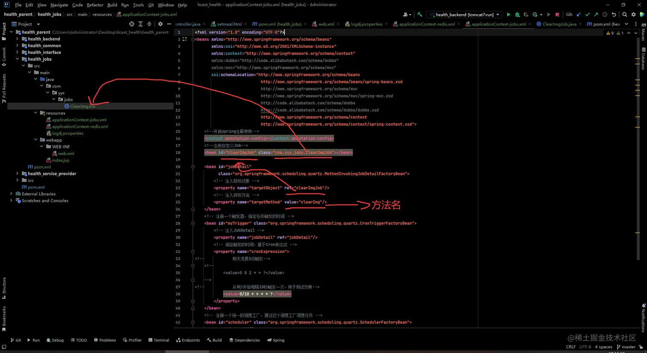Viewport: 647px width, 353px height.
Task: Switch to applicationContext-redis.xml tab
Action: 427,24
